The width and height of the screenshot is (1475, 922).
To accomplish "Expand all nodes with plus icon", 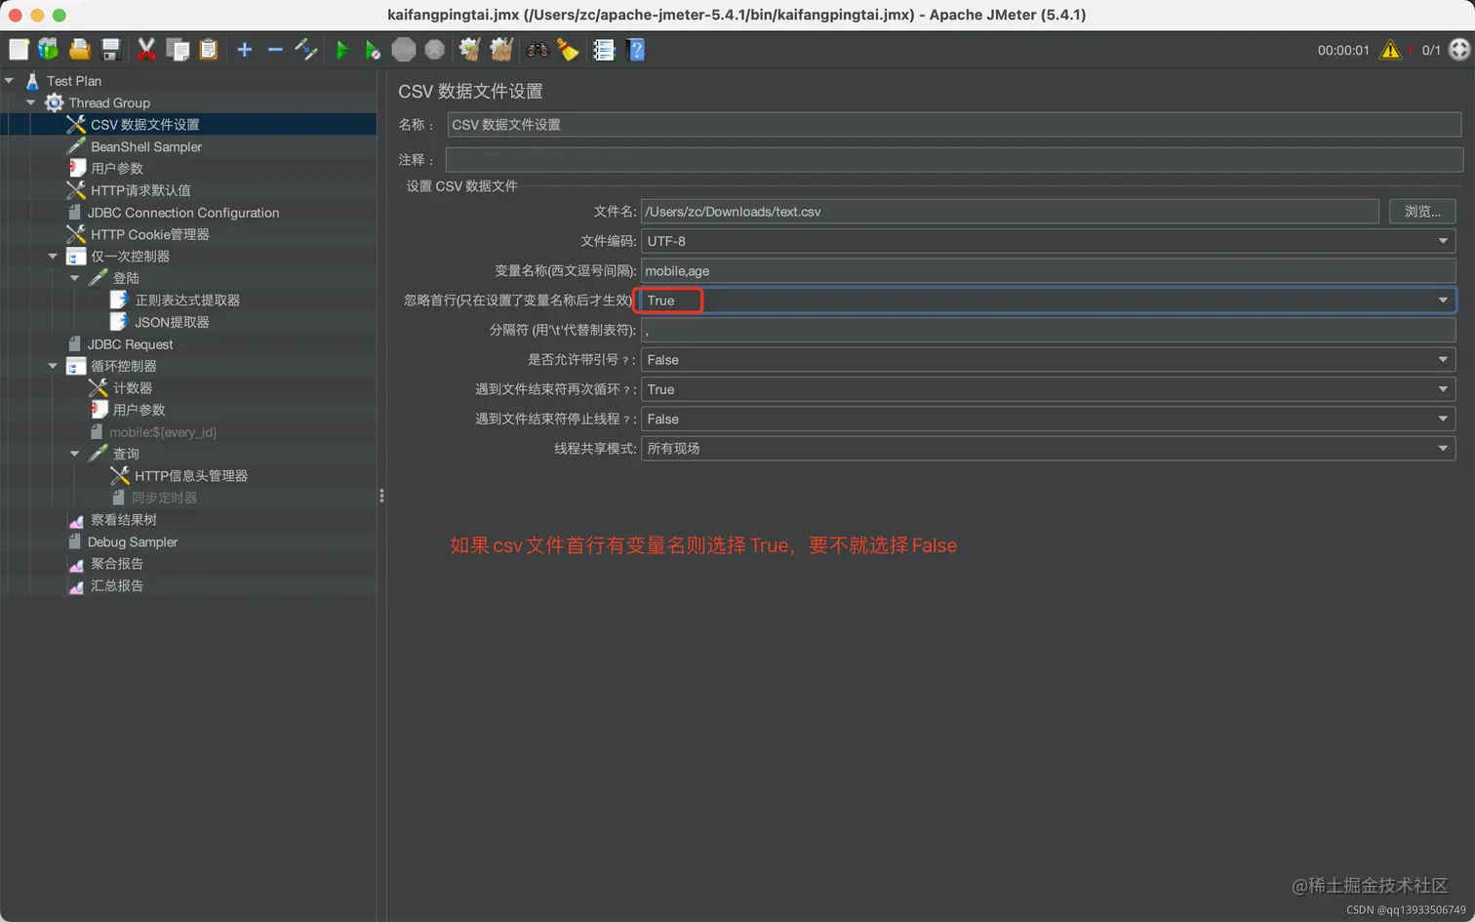I will (x=245, y=49).
